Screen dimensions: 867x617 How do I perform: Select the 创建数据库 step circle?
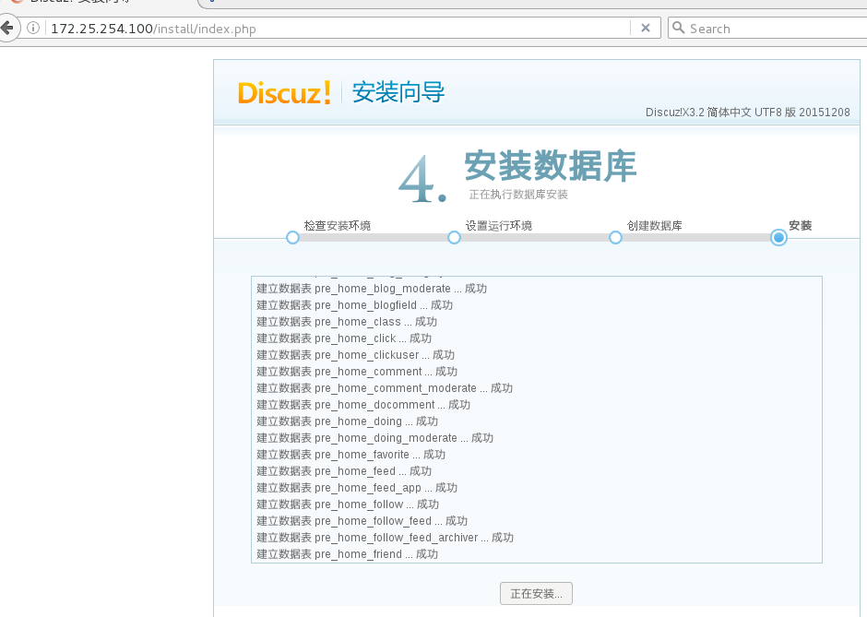click(x=615, y=238)
